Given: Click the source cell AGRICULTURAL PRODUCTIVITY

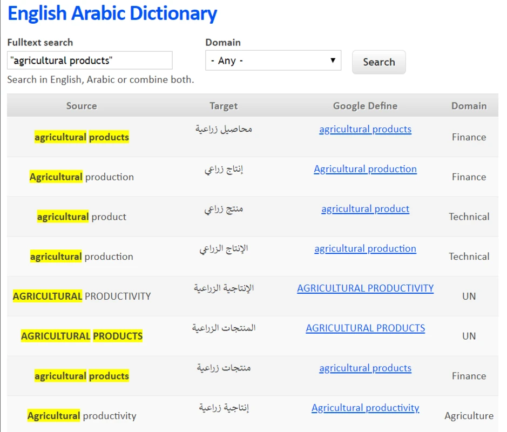Looking at the screenshot, I should point(82,296).
